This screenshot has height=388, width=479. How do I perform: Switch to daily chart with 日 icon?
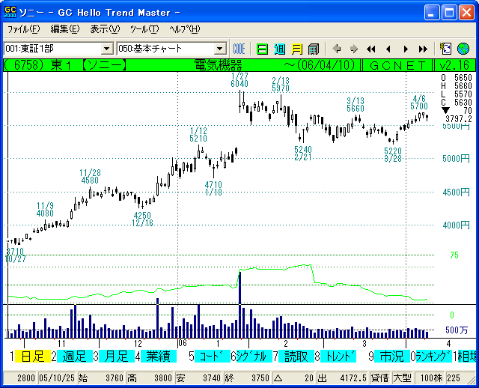262,49
